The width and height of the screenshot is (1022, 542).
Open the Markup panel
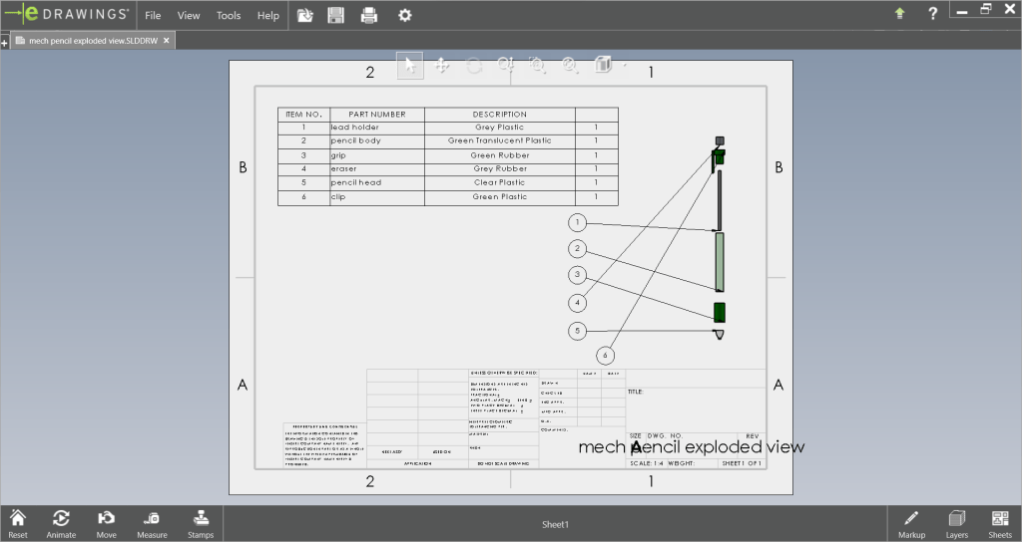(910, 523)
